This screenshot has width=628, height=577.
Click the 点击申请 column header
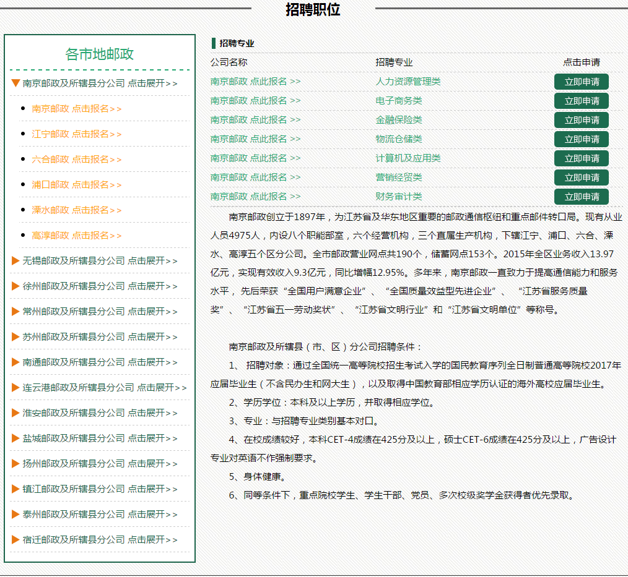pos(582,62)
